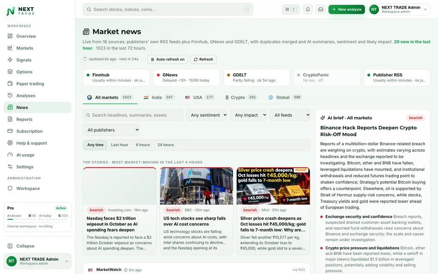Click the NT avatar in top bar
The height and width of the screenshot is (274, 438).
[374, 9]
